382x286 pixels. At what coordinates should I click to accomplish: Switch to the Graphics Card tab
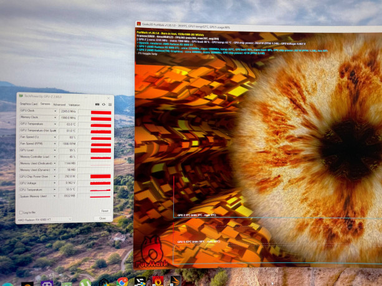pyautogui.click(x=28, y=104)
